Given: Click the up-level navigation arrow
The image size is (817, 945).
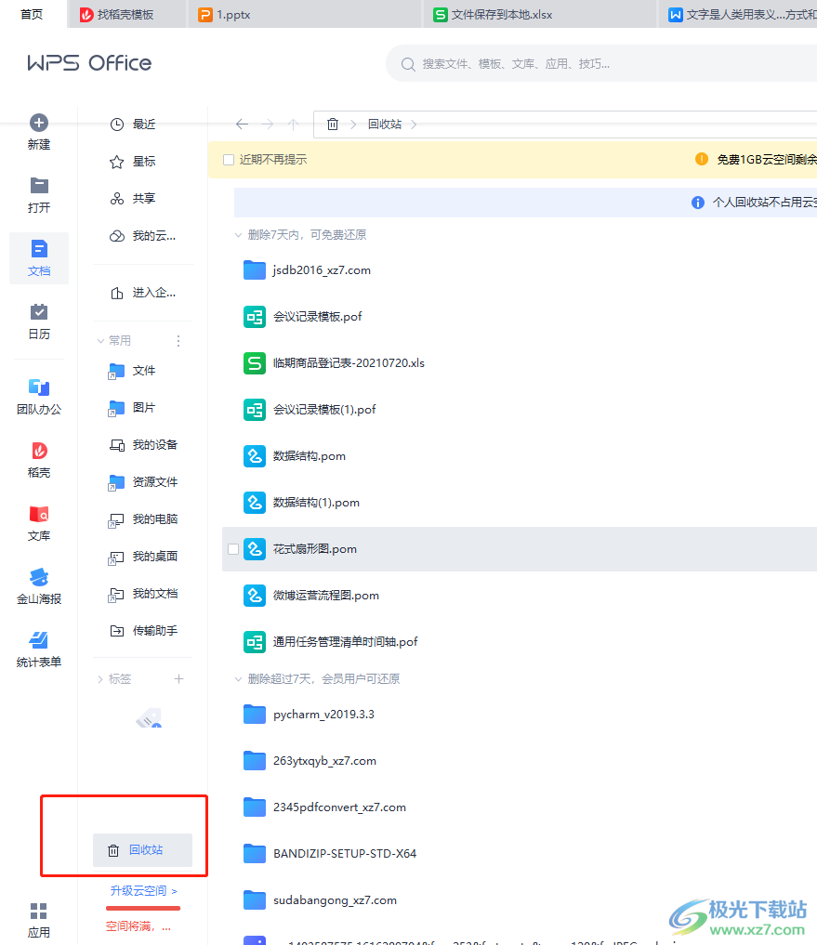Looking at the screenshot, I should (293, 125).
